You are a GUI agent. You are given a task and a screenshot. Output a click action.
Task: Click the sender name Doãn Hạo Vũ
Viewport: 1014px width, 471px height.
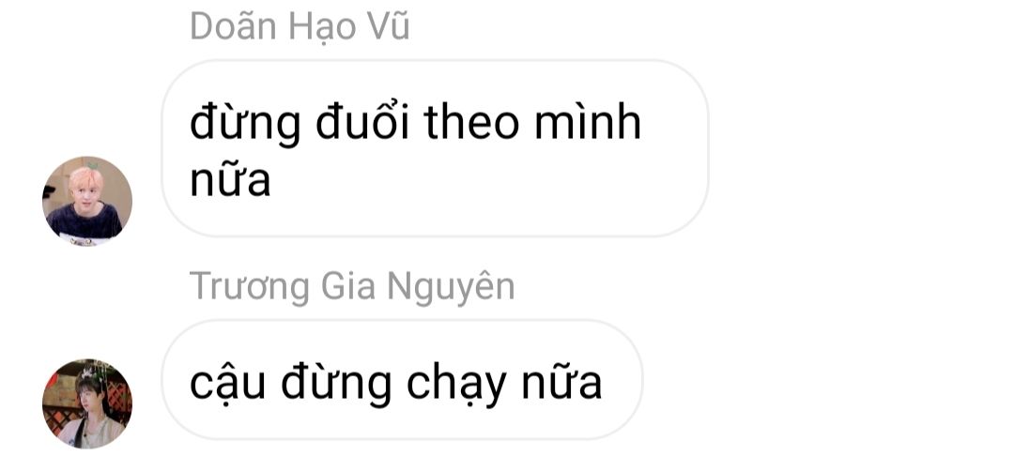[300, 27]
